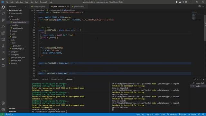
Task: Toggle the primary side bar layout icon
Action: pos(177,2)
